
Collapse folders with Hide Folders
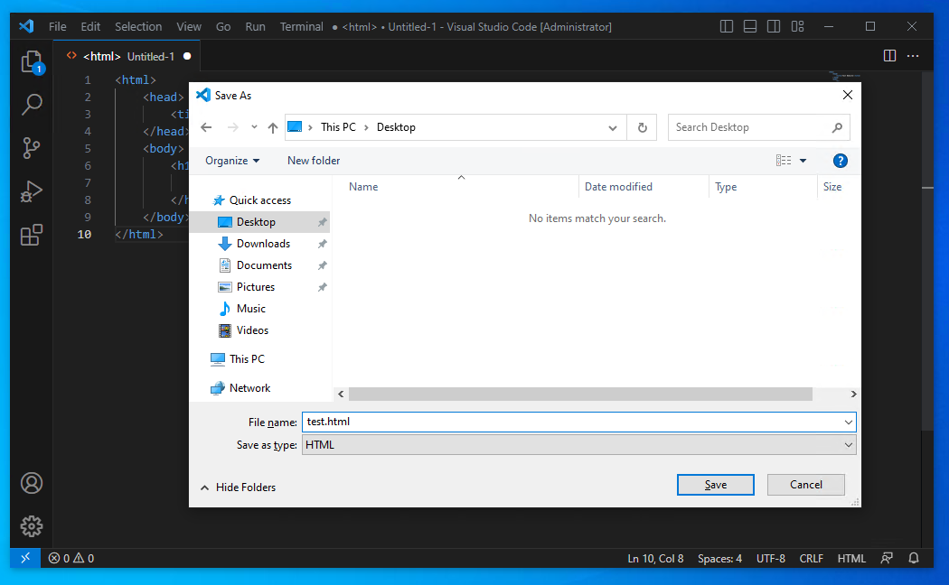(x=238, y=487)
